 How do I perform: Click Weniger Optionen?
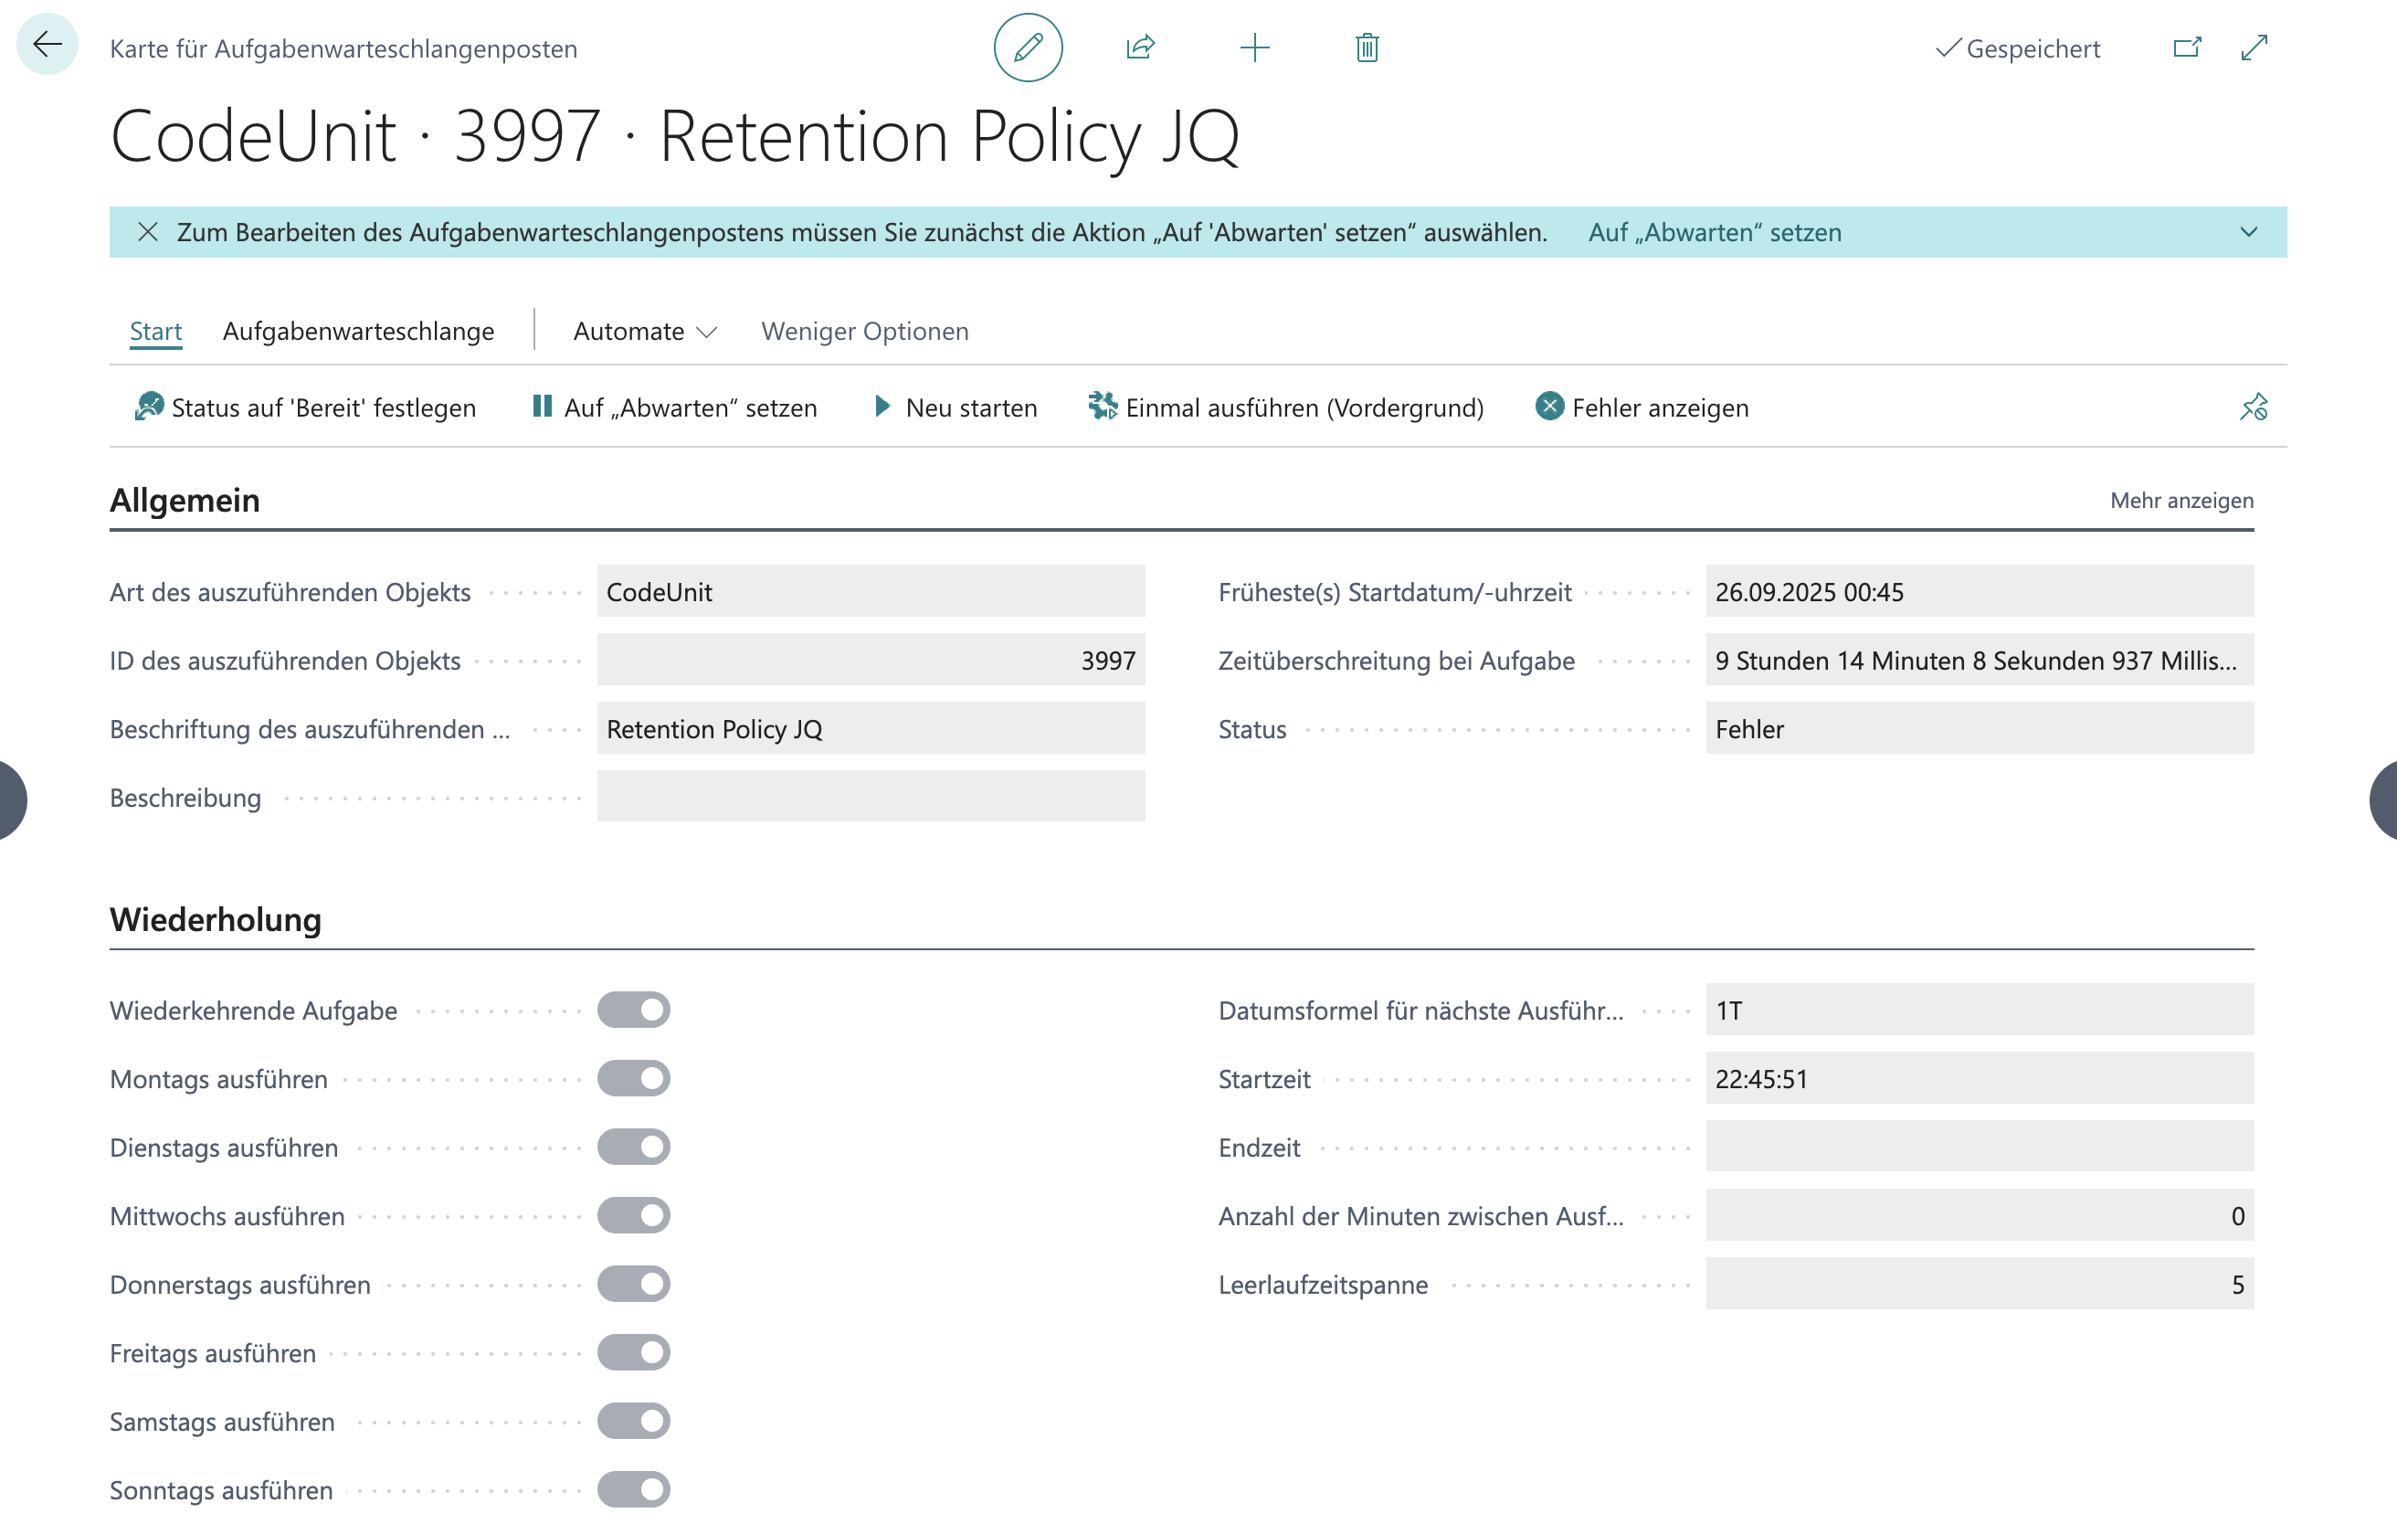coord(865,332)
